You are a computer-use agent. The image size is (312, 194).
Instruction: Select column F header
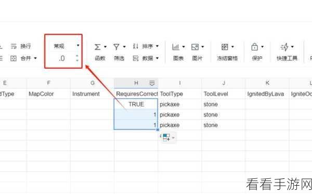click(x=48, y=83)
